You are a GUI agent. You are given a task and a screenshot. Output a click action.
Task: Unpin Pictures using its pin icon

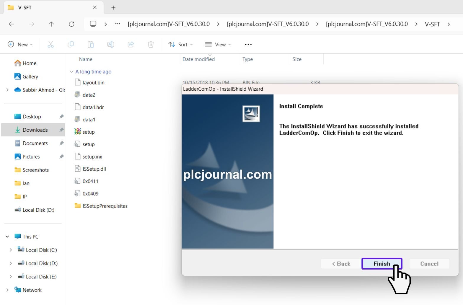coord(61,156)
